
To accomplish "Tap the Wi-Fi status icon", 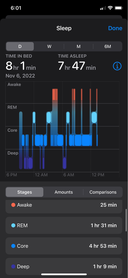I will pos(110,8).
